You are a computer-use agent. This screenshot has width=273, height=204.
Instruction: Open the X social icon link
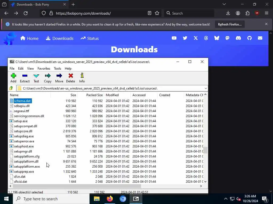point(196,38)
